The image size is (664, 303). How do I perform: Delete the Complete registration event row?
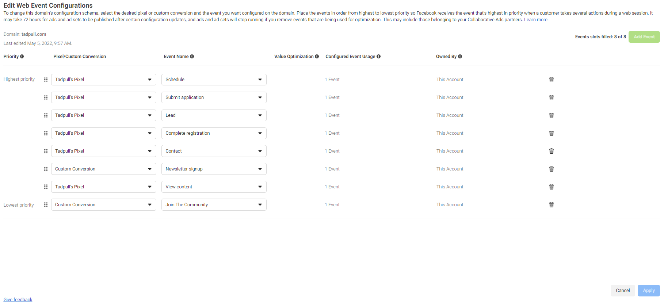(552, 133)
